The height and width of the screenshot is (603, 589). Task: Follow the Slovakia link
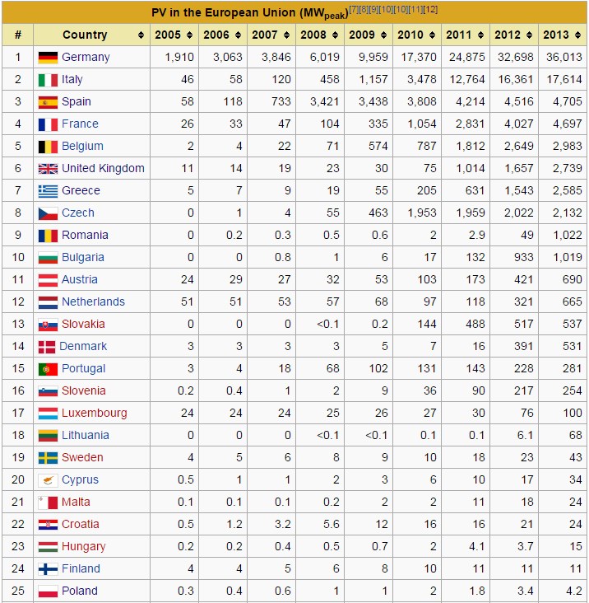point(83,325)
